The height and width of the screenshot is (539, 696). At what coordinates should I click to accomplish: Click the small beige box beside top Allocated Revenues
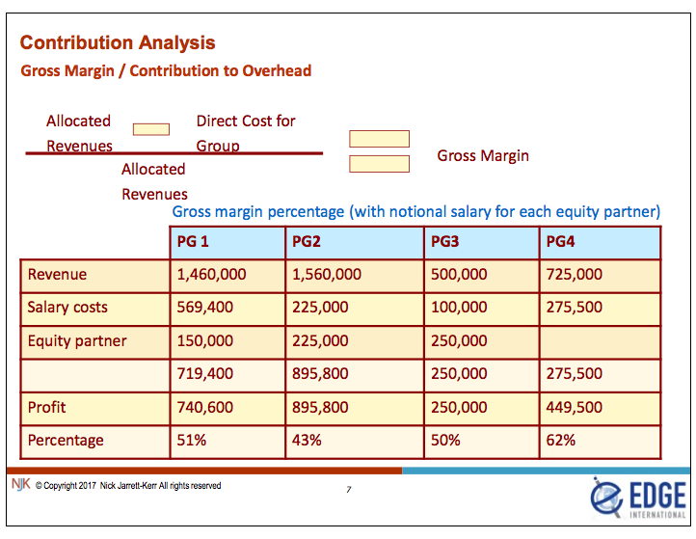point(150,129)
